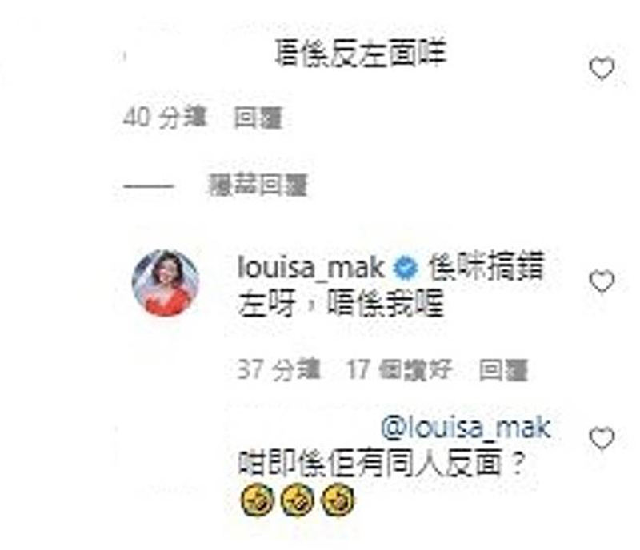640x550 pixels.
Task: Collapse replies via 隱藏回覆
Action: [x=257, y=186]
